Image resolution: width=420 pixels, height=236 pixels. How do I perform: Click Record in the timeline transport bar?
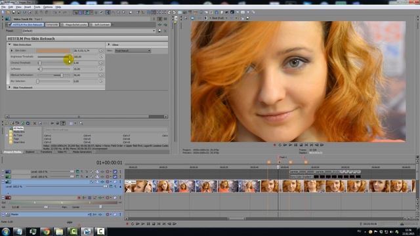[127, 224]
